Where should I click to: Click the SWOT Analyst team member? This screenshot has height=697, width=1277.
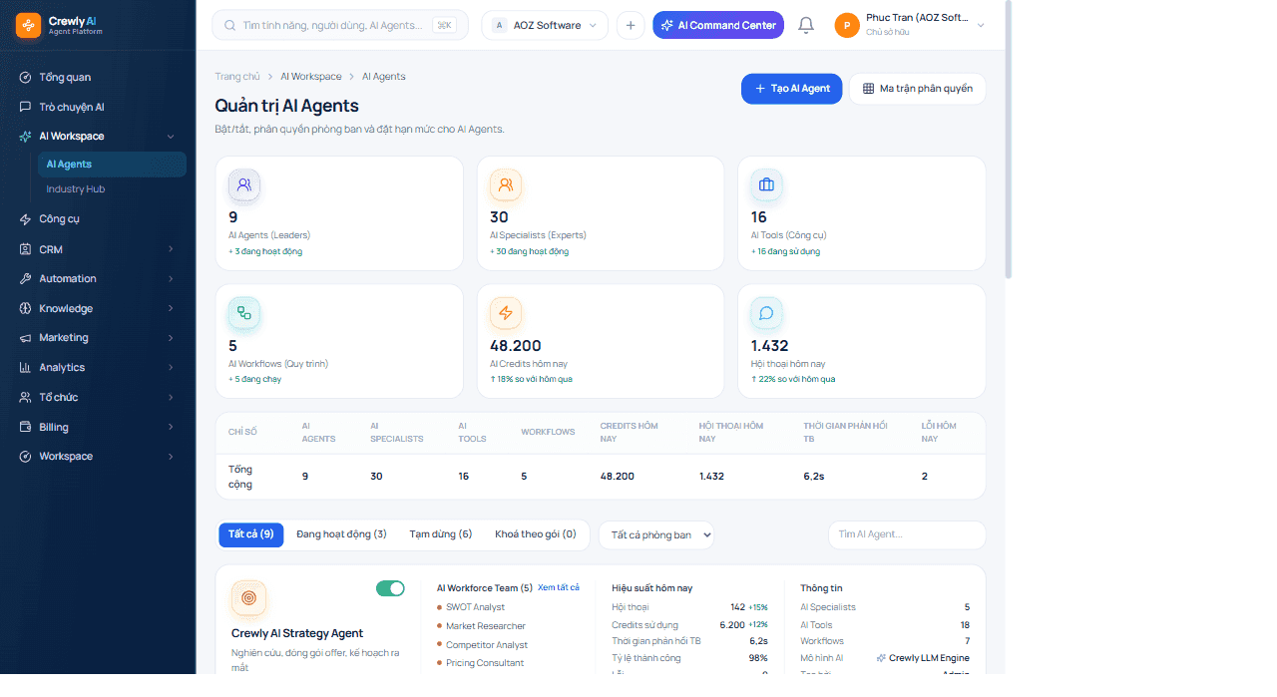(x=475, y=607)
